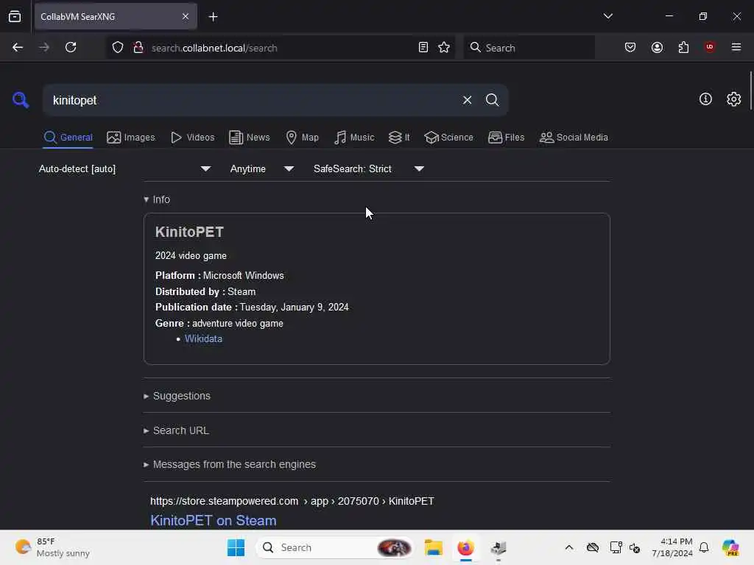This screenshot has width=754, height=565.
Task: Click the taskbar network status icon
Action: (x=616, y=547)
